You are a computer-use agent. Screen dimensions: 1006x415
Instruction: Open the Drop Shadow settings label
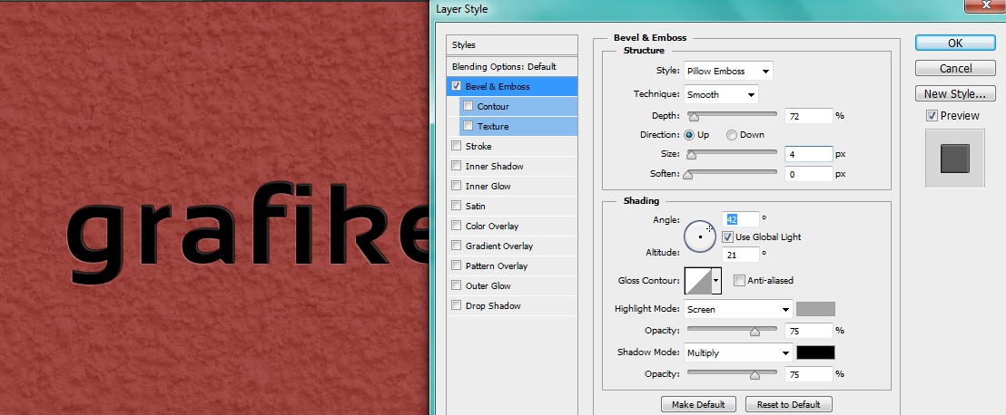coord(493,305)
